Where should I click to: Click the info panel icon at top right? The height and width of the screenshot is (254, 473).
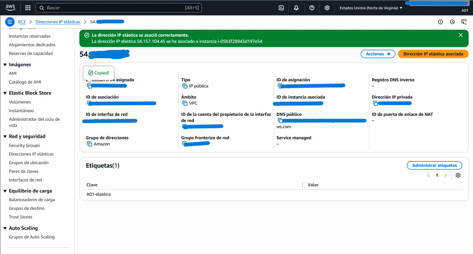click(x=440, y=22)
